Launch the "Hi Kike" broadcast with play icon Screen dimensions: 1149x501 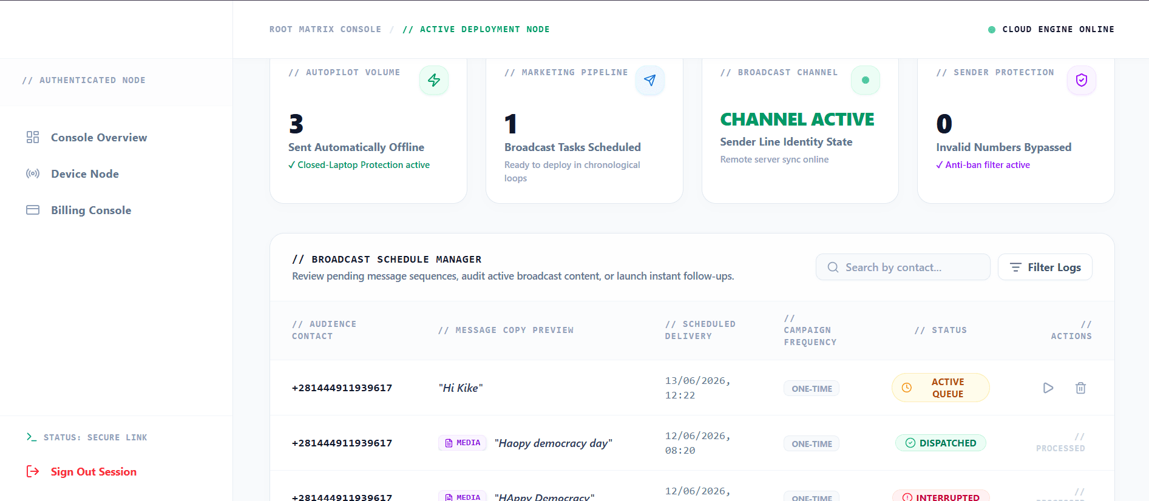pos(1048,388)
